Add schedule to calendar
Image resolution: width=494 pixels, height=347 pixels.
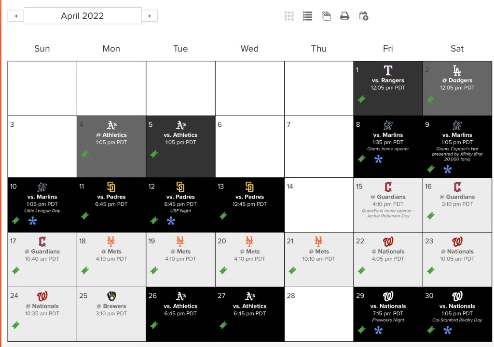(364, 16)
